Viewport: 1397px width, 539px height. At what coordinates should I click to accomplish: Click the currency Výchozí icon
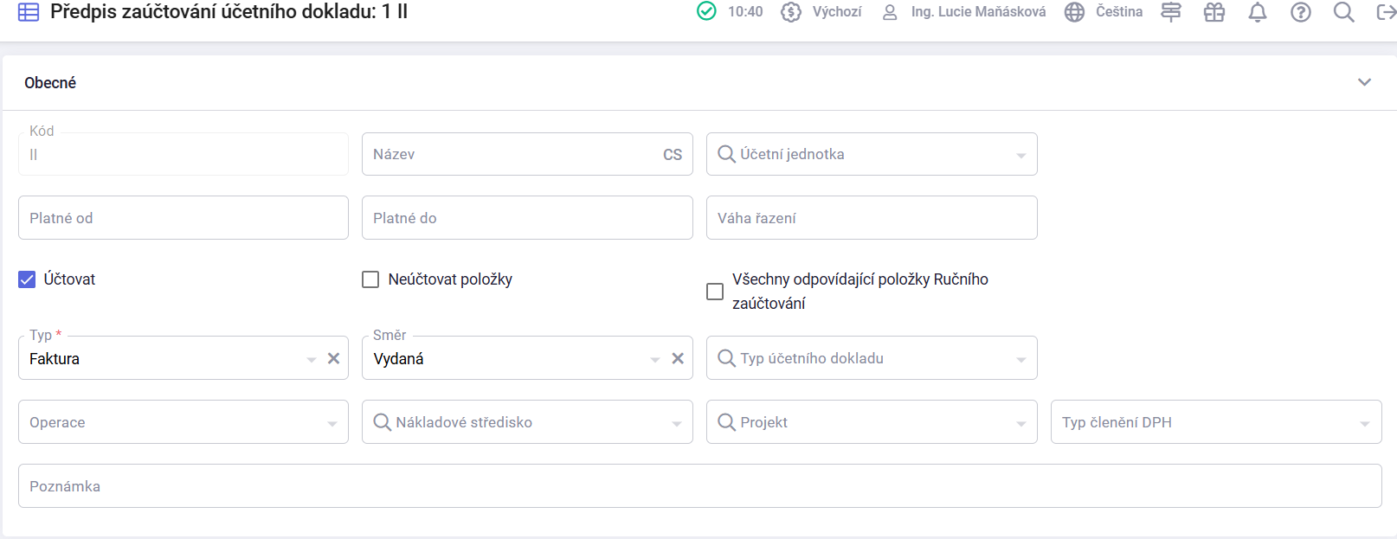790,12
